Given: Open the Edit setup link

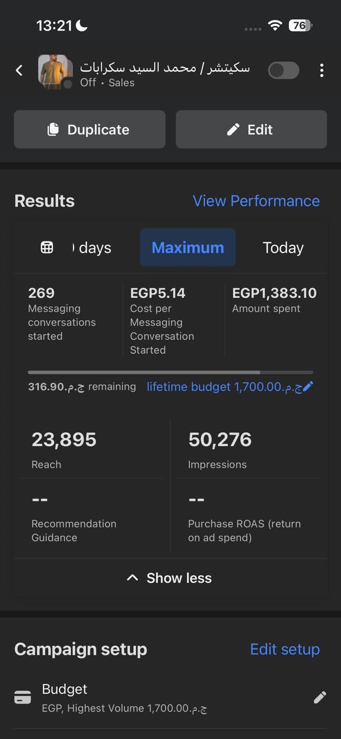Looking at the screenshot, I should [285, 649].
